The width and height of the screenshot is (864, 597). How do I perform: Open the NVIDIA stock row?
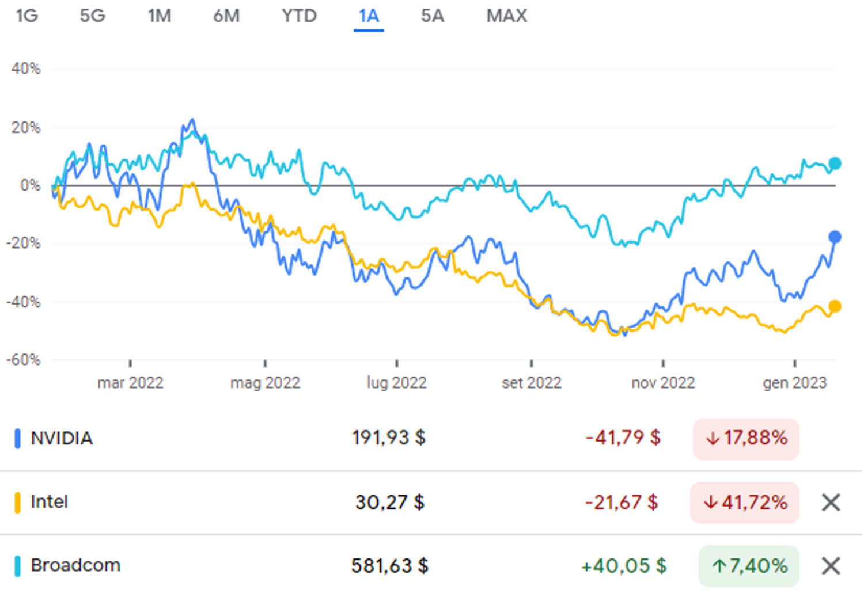click(x=431, y=439)
